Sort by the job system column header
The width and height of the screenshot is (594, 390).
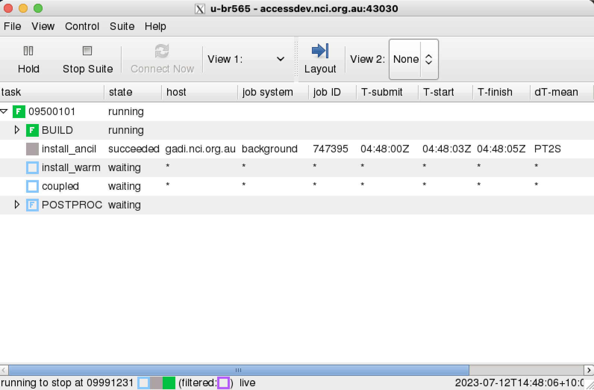pos(273,92)
